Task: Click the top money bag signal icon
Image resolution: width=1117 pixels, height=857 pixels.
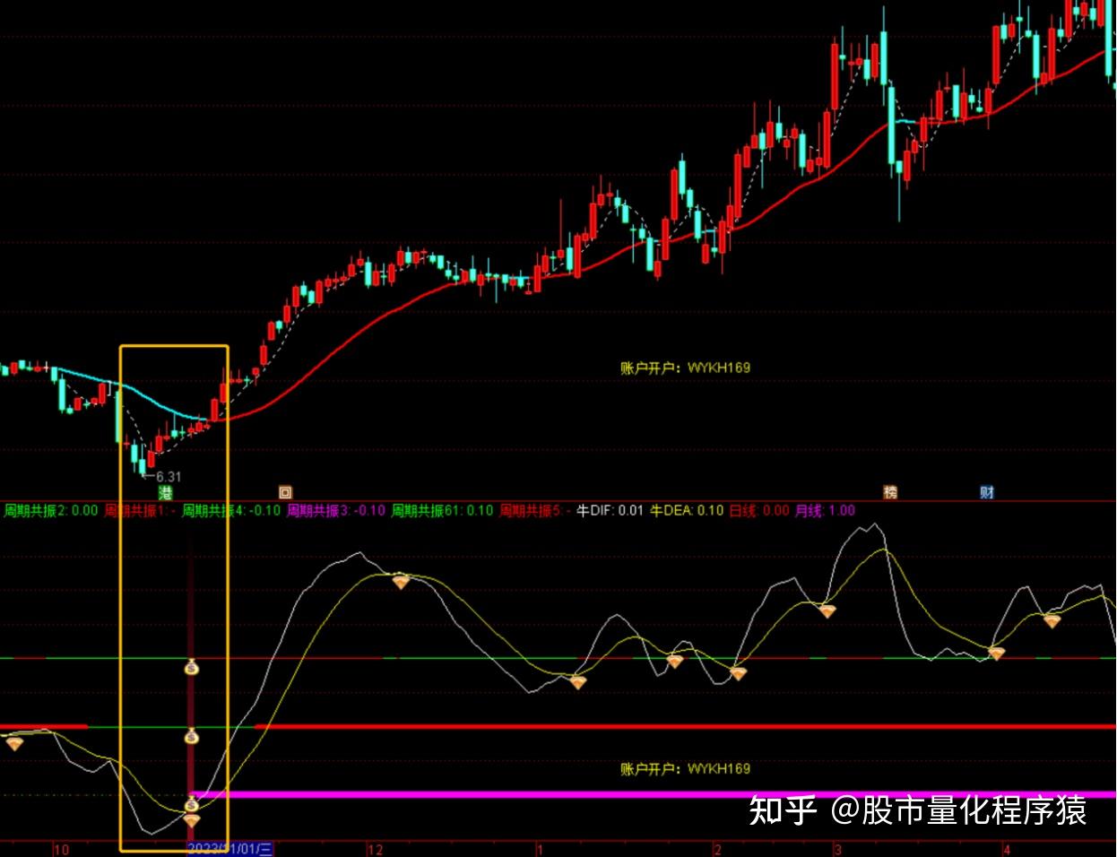Action: pyautogui.click(x=191, y=667)
